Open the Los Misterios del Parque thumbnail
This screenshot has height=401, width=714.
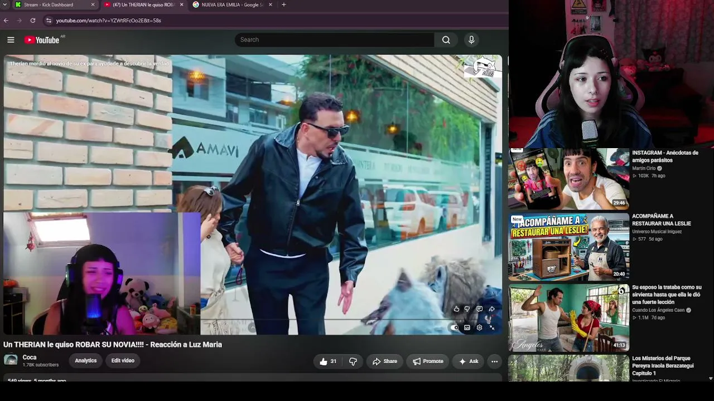click(x=569, y=368)
